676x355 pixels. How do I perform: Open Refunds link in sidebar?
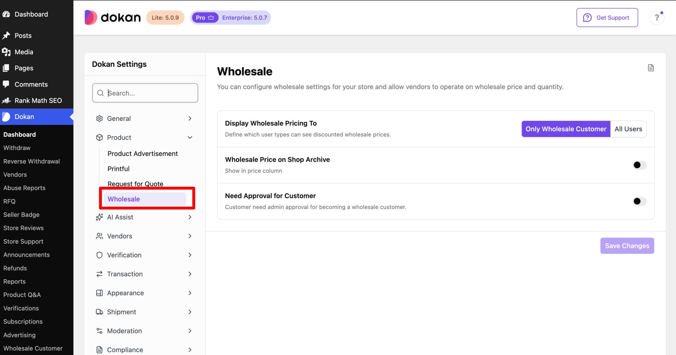point(15,268)
